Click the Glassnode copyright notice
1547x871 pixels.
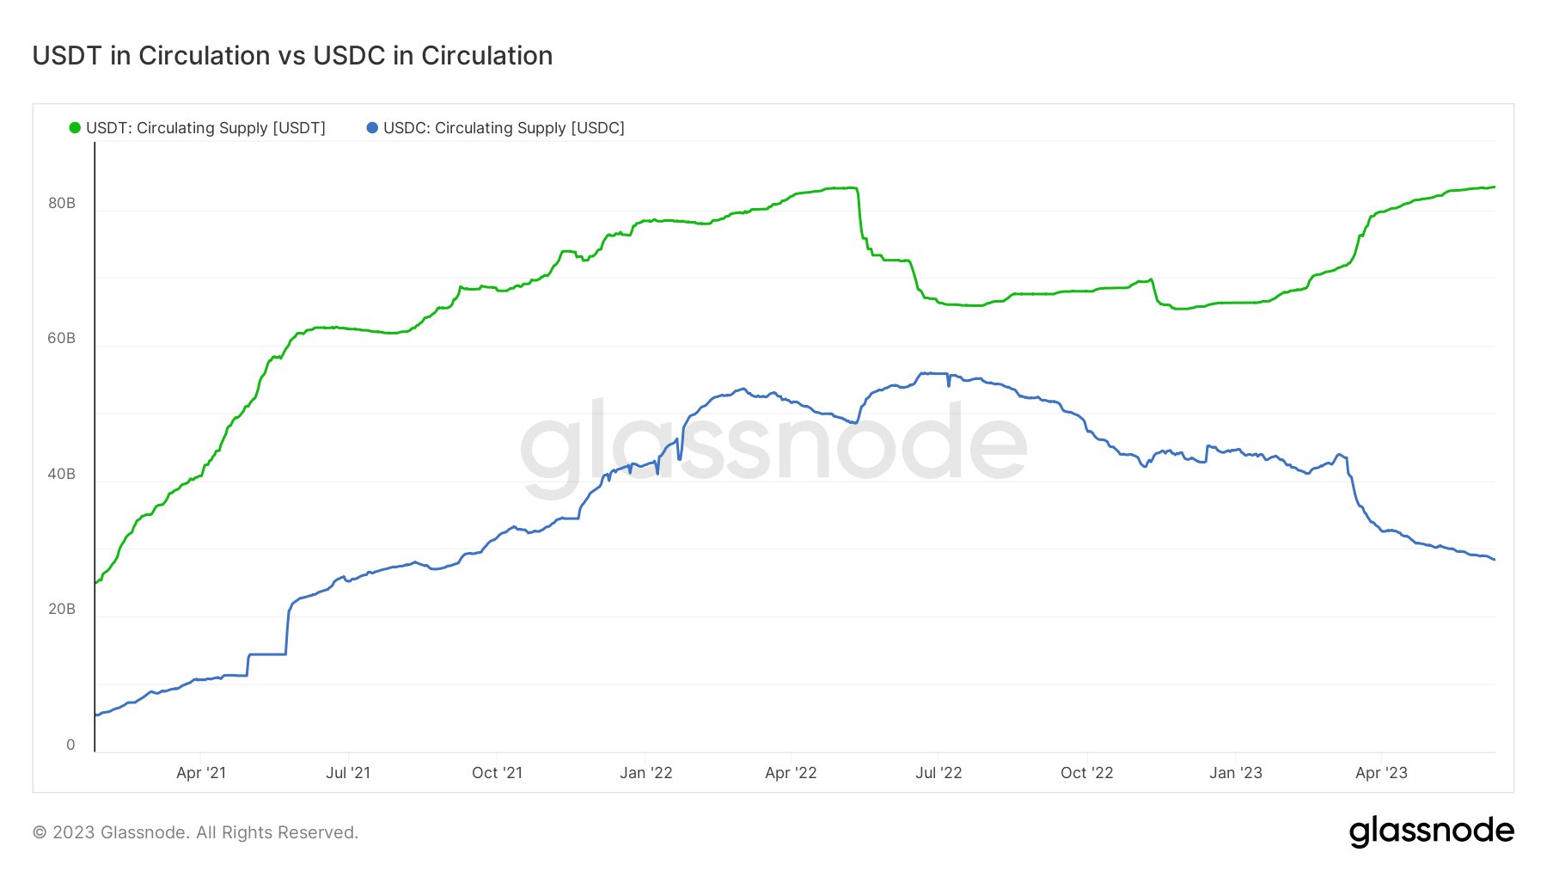195,832
